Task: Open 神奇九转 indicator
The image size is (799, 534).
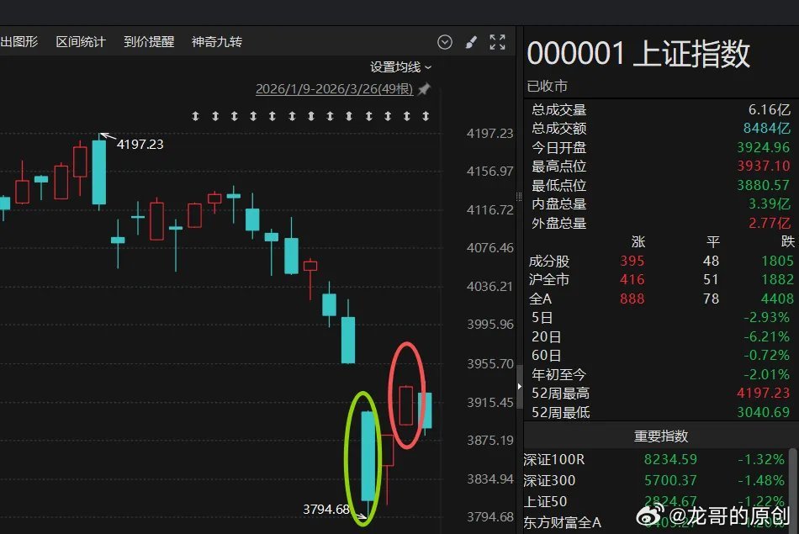Action: click(x=216, y=42)
